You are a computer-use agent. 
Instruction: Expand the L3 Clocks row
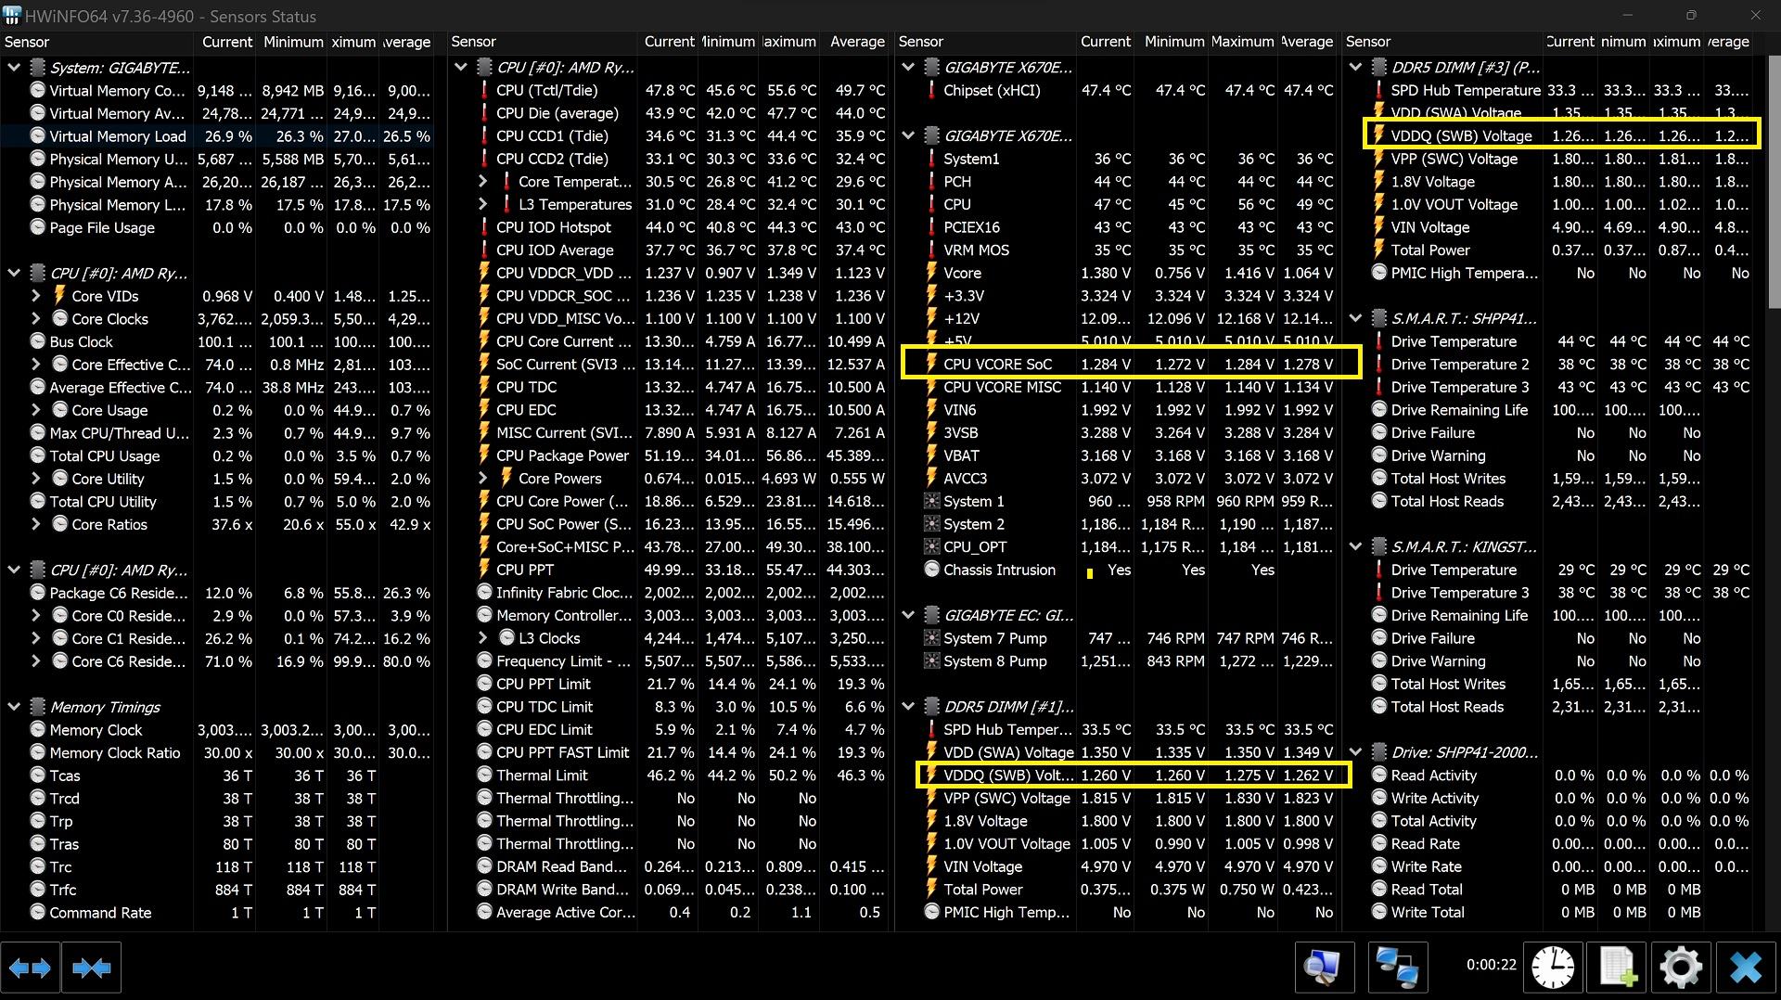point(483,638)
